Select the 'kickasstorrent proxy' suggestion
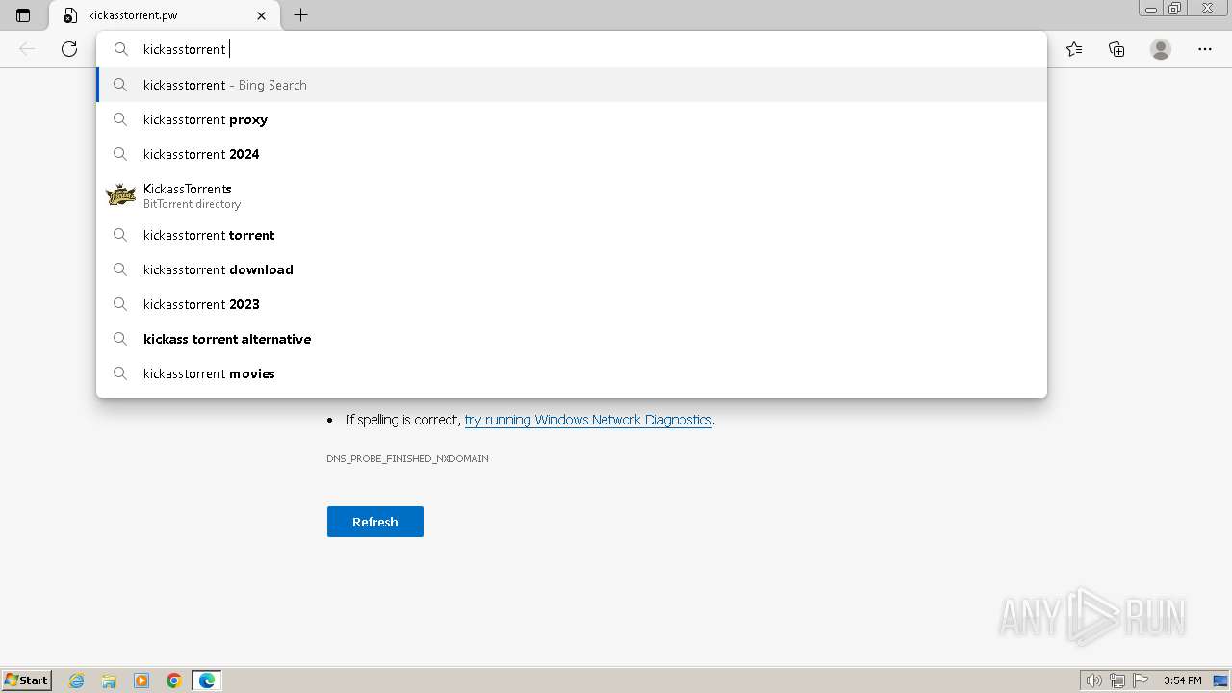The height and width of the screenshot is (693, 1232). coord(572,119)
